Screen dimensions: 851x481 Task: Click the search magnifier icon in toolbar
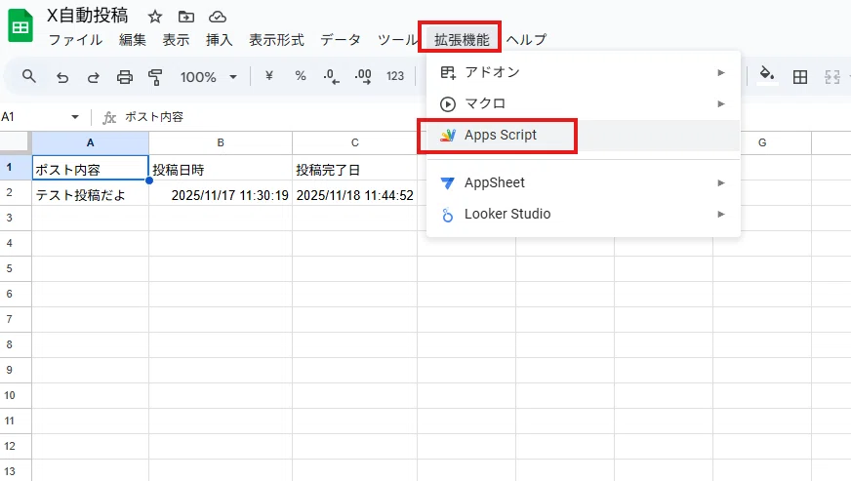[28, 76]
